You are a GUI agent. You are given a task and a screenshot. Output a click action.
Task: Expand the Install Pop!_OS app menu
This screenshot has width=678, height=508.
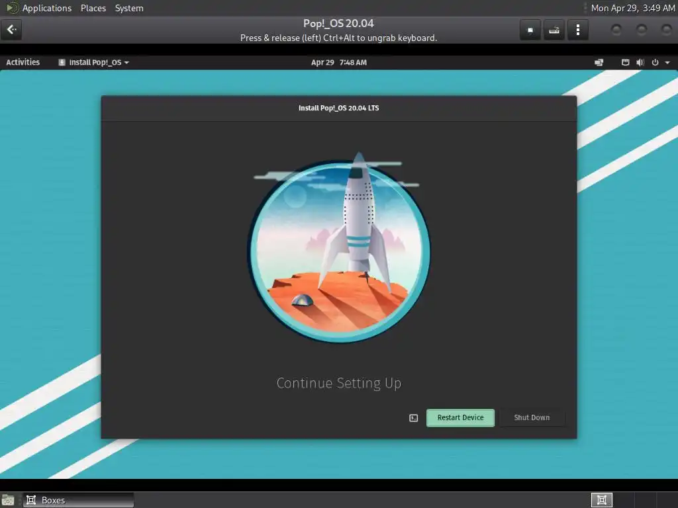pos(94,62)
